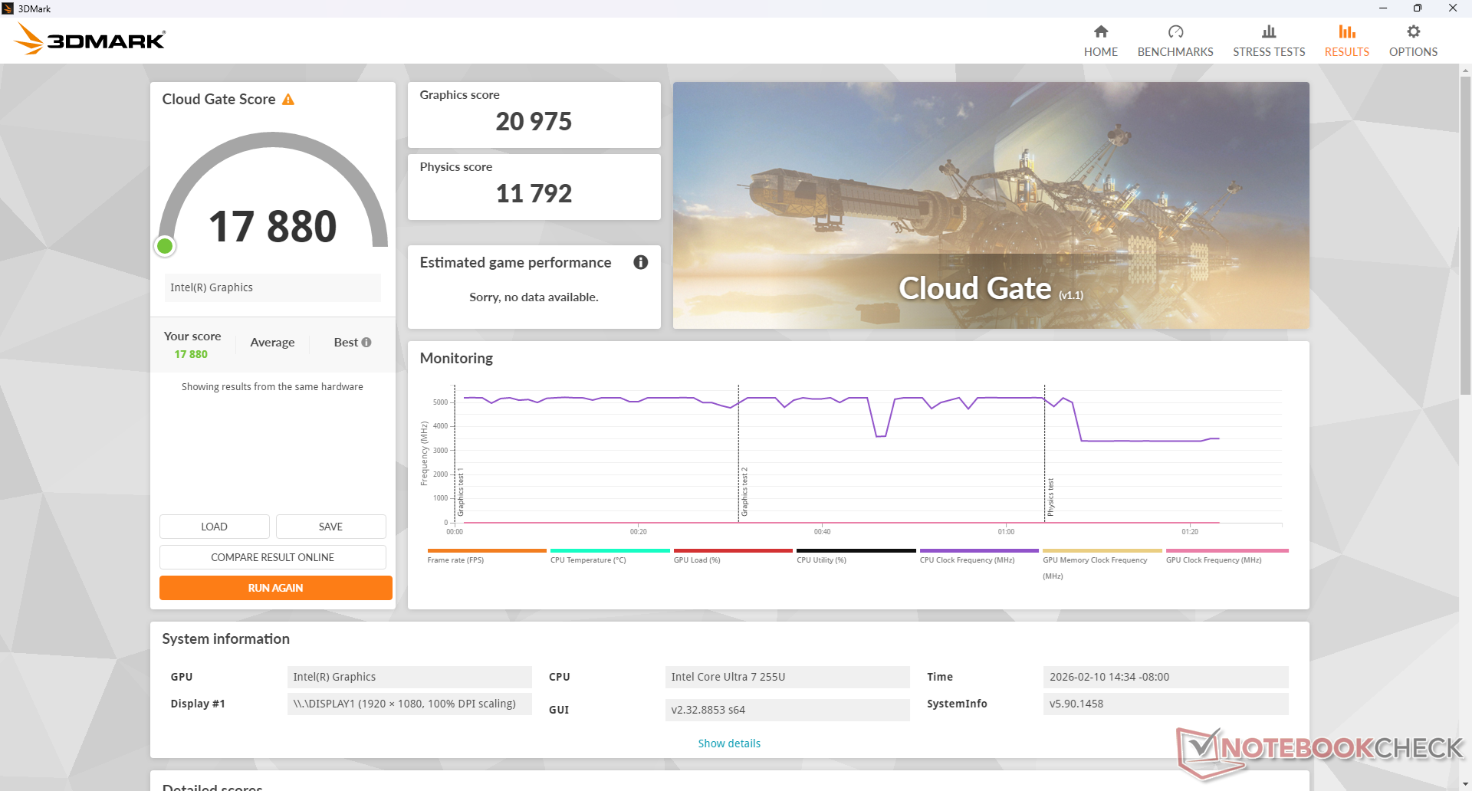Open Benchmarks gauge icon

[1175, 32]
